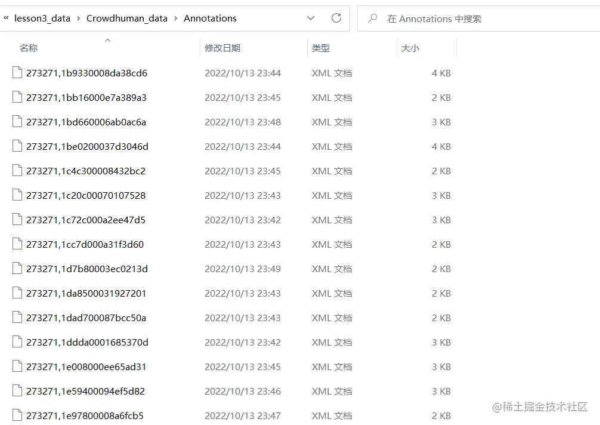Select file name 273271,1e97800008a6fcb5

[x=85, y=416]
